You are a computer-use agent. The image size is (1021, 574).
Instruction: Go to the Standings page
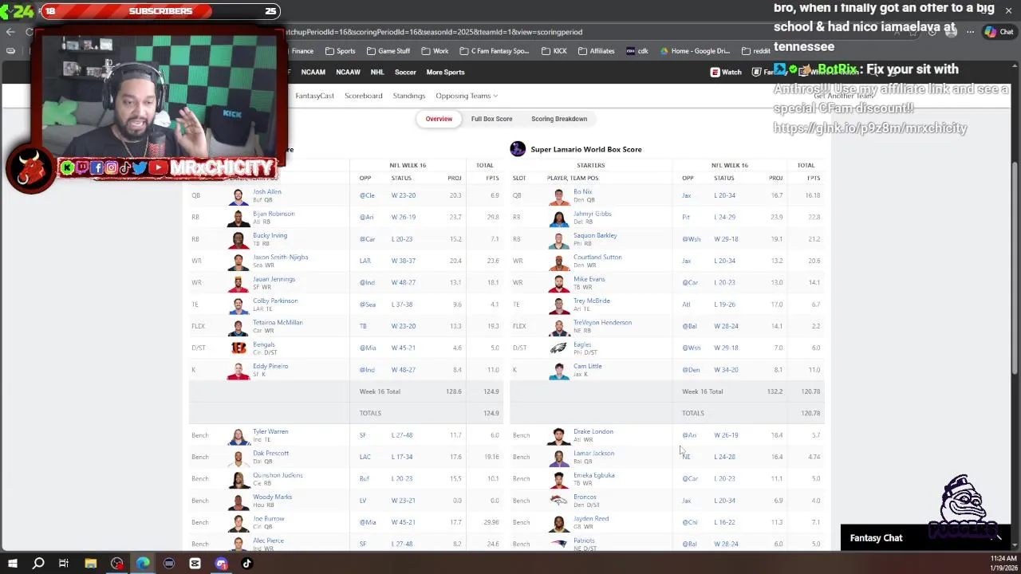point(409,96)
